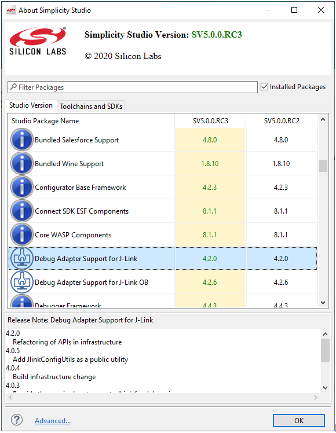336x433 pixels.
Task: Click the help question mark icon
Action: tap(17, 420)
